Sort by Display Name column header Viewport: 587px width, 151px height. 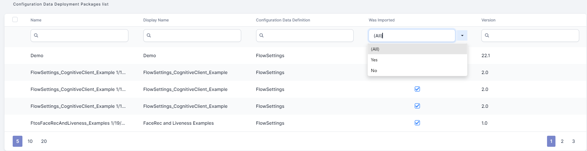tap(156, 20)
